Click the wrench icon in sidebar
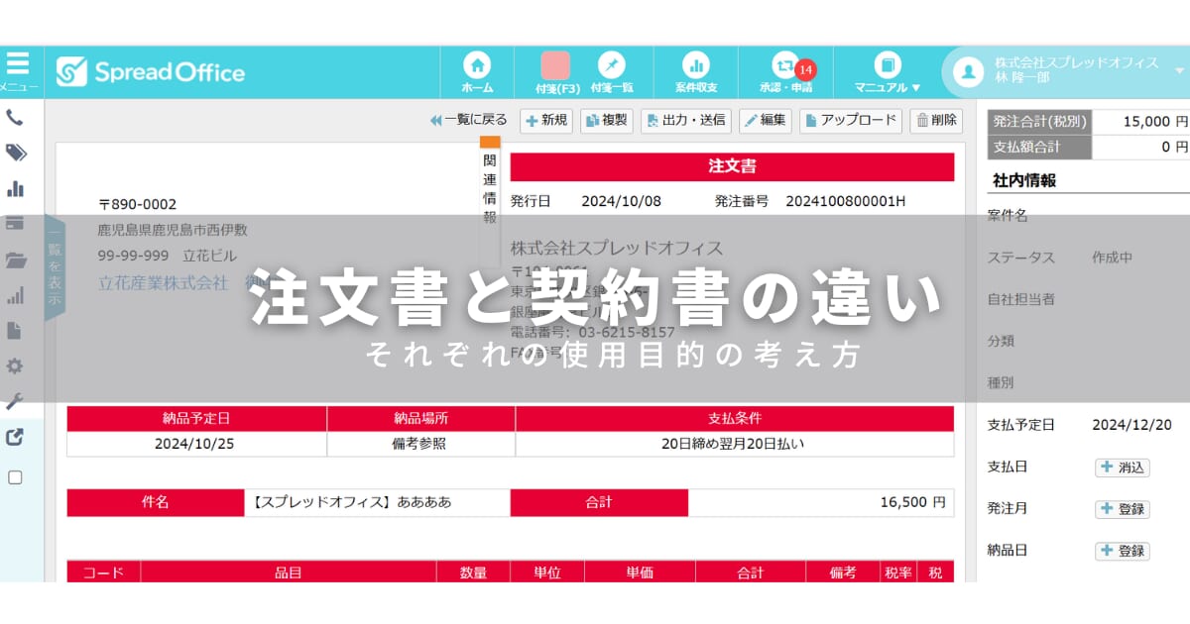 pyautogui.click(x=15, y=402)
